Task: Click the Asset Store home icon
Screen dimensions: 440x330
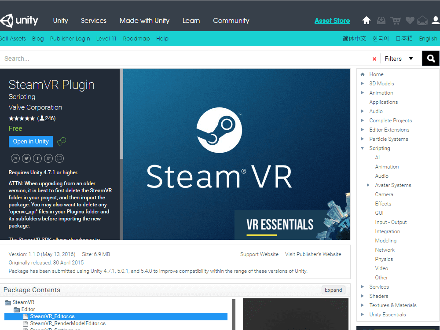Action: click(x=366, y=21)
